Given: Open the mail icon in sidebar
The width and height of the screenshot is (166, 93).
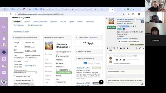Looking at the screenshot, I should [4, 66].
